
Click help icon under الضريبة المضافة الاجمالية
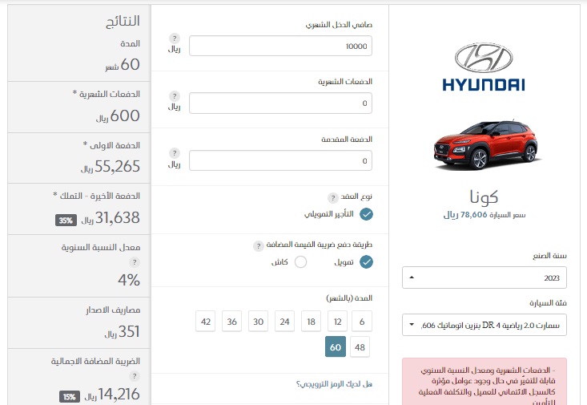click(135, 376)
